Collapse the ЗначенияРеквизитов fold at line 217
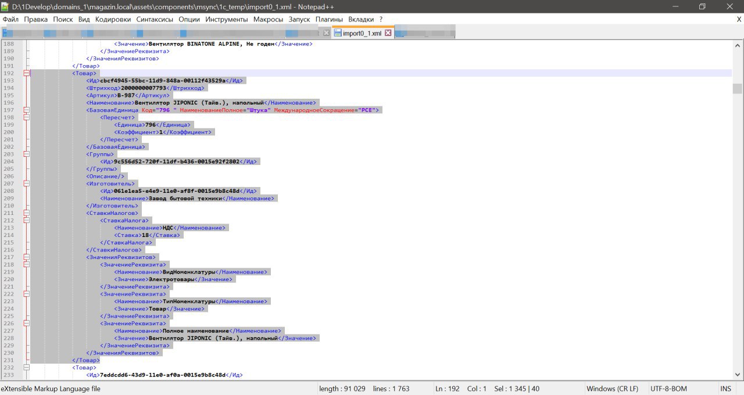This screenshot has height=395, width=744. pos(26,257)
